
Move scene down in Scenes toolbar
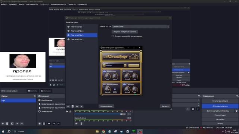click(22, 124)
